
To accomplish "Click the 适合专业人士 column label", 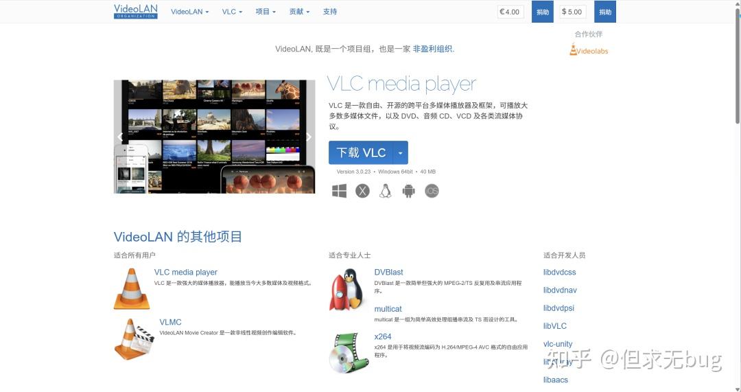I will (350, 255).
